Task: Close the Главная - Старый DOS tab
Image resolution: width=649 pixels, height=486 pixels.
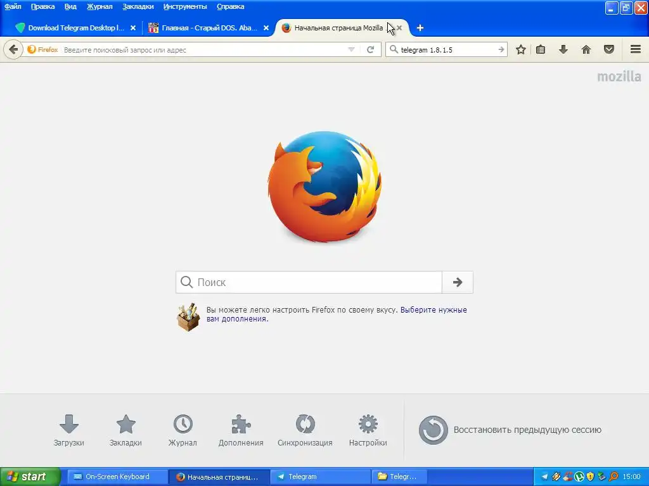Action: point(266,28)
